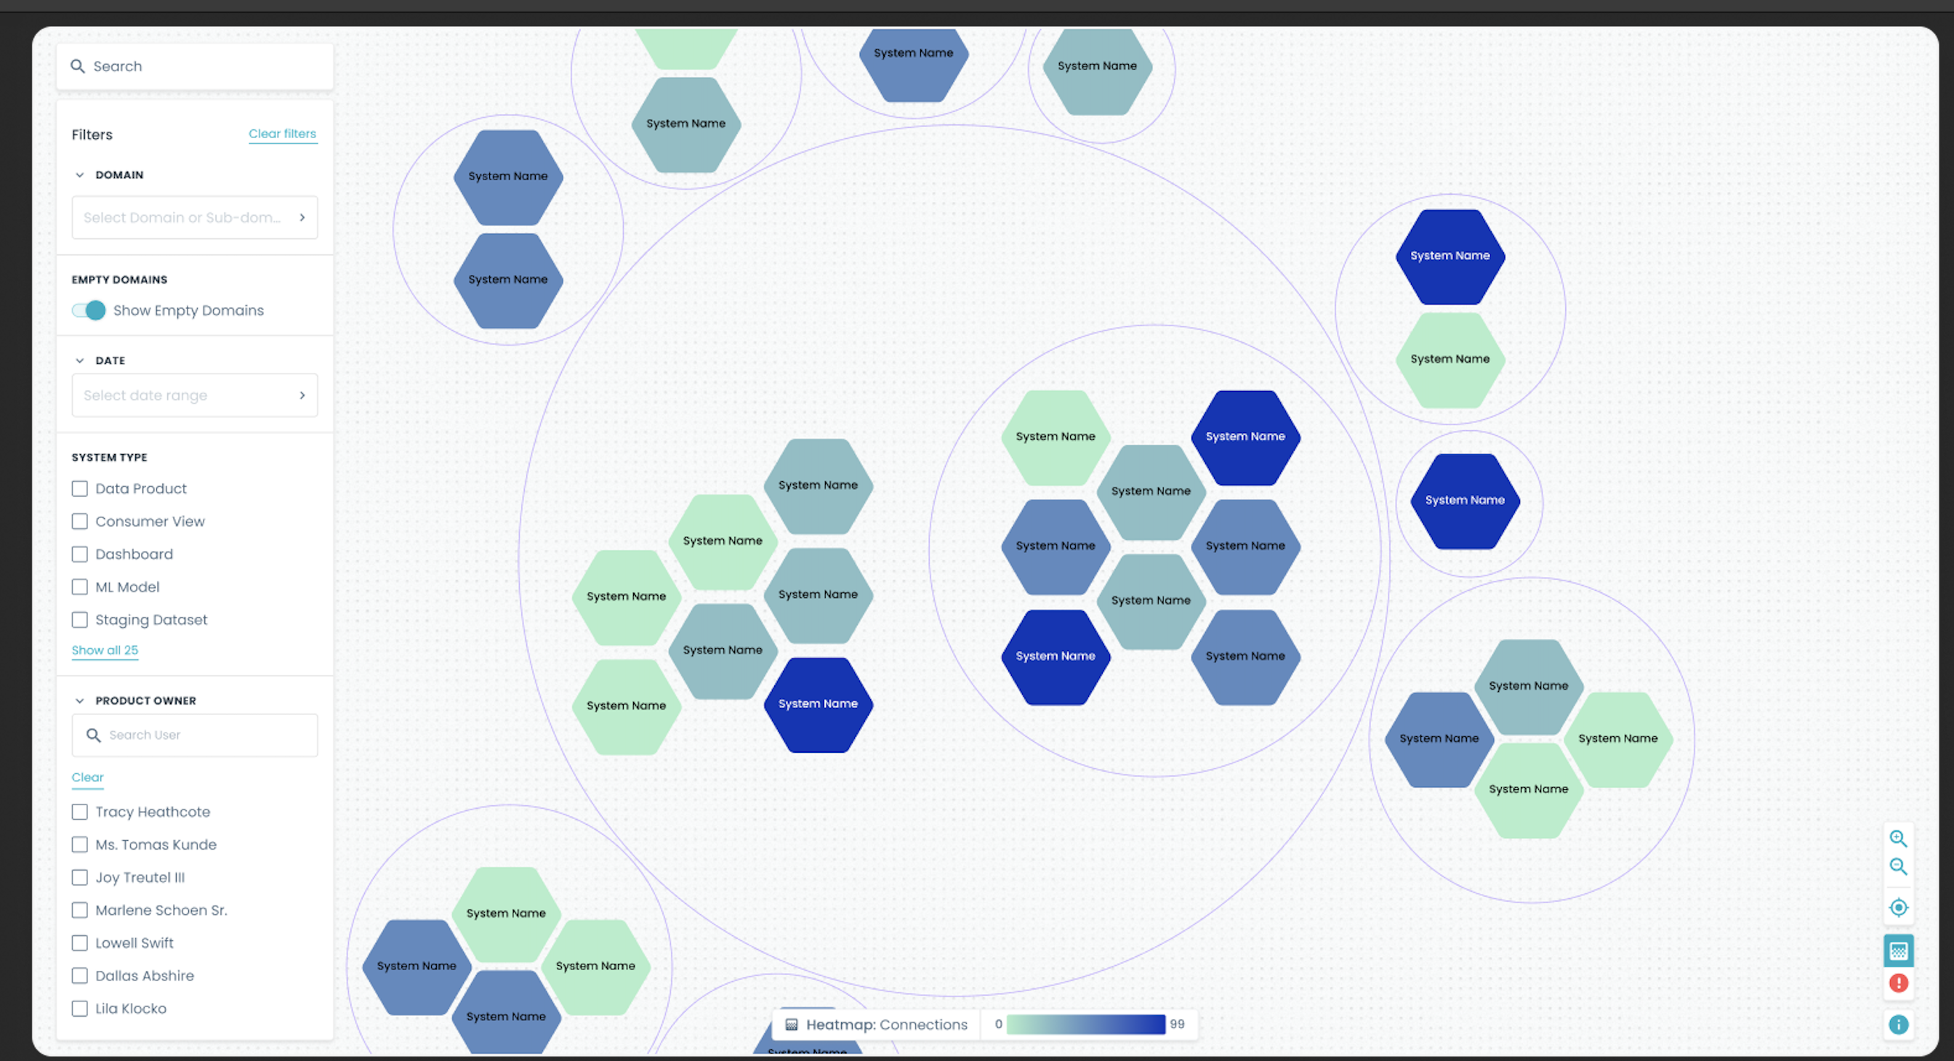Toggle the heatmap view icon button
The height and width of the screenshot is (1061, 1954).
pos(1897,951)
